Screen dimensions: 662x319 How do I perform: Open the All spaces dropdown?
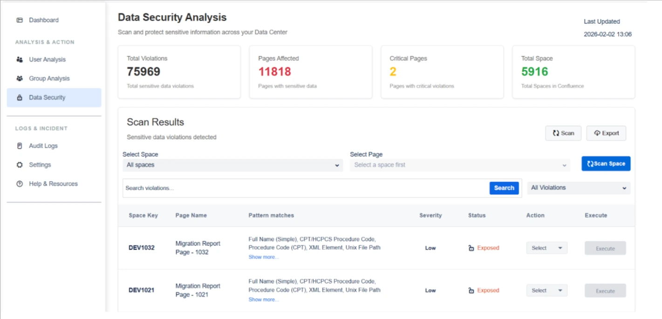(232, 165)
